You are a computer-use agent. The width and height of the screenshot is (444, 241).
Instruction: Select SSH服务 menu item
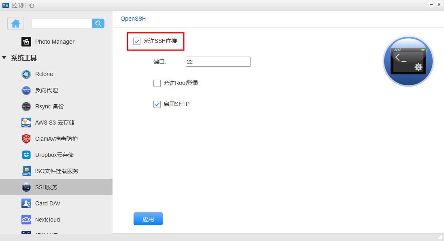[46, 187]
